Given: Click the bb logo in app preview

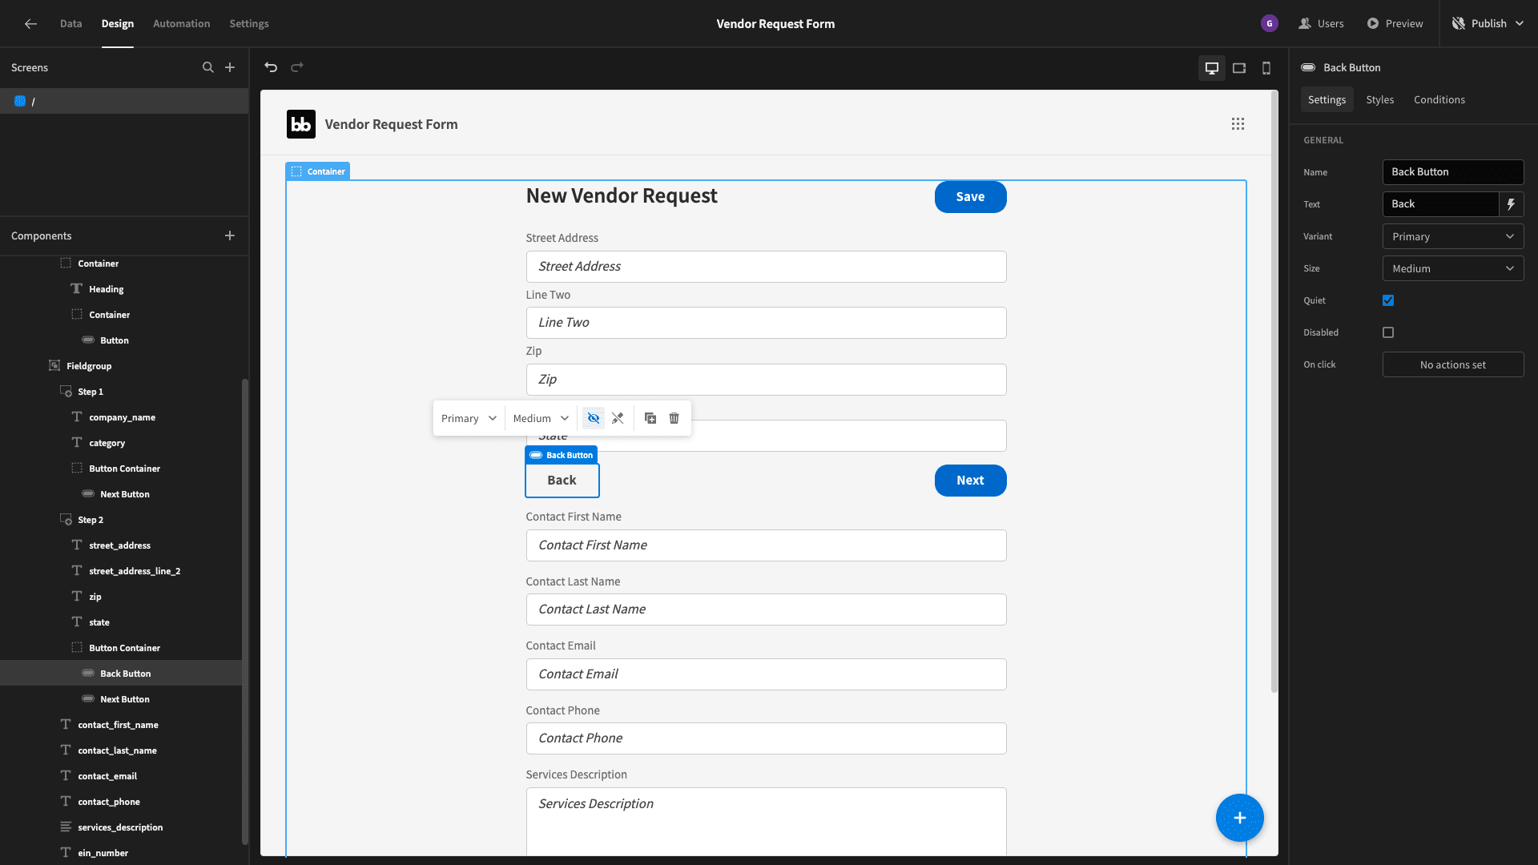Looking at the screenshot, I should [x=301, y=124].
